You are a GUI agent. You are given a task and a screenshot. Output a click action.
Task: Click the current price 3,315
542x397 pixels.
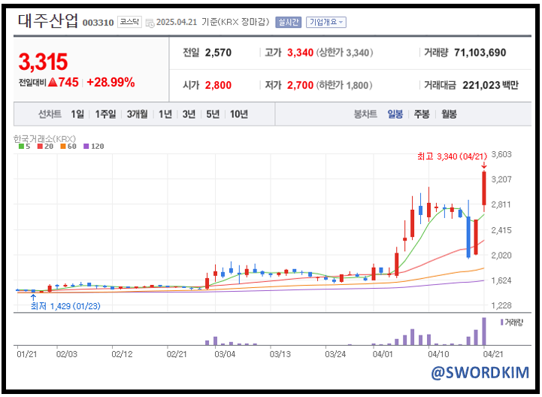(43, 62)
